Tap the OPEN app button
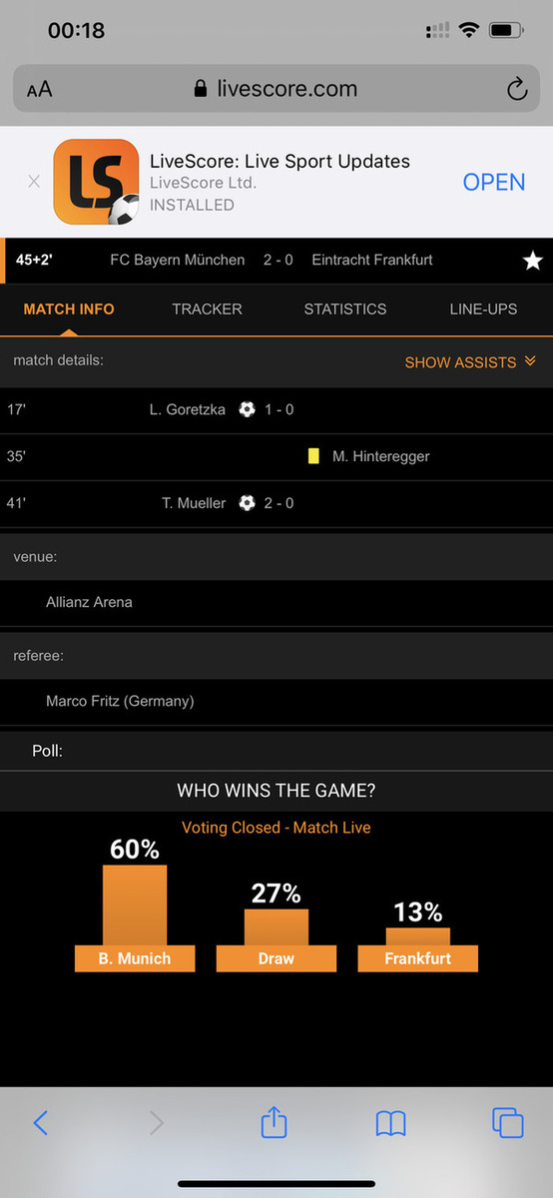This screenshot has height=1198, width=553. click(x=494, y=182)
